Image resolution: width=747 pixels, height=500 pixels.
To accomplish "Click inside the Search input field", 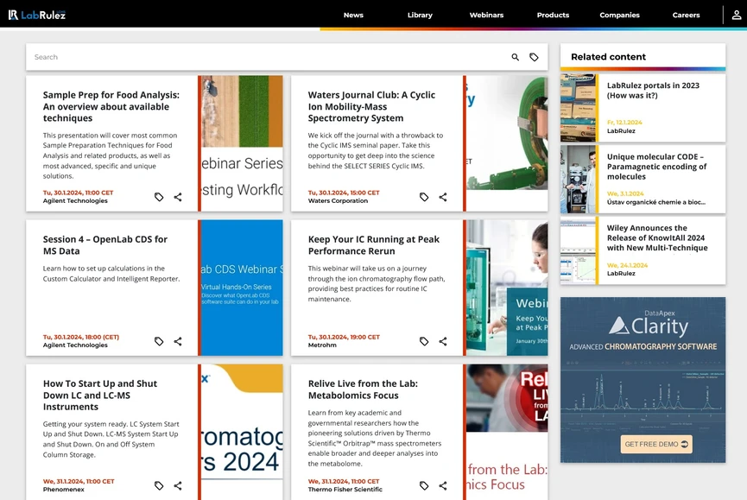I will point(267,57).
